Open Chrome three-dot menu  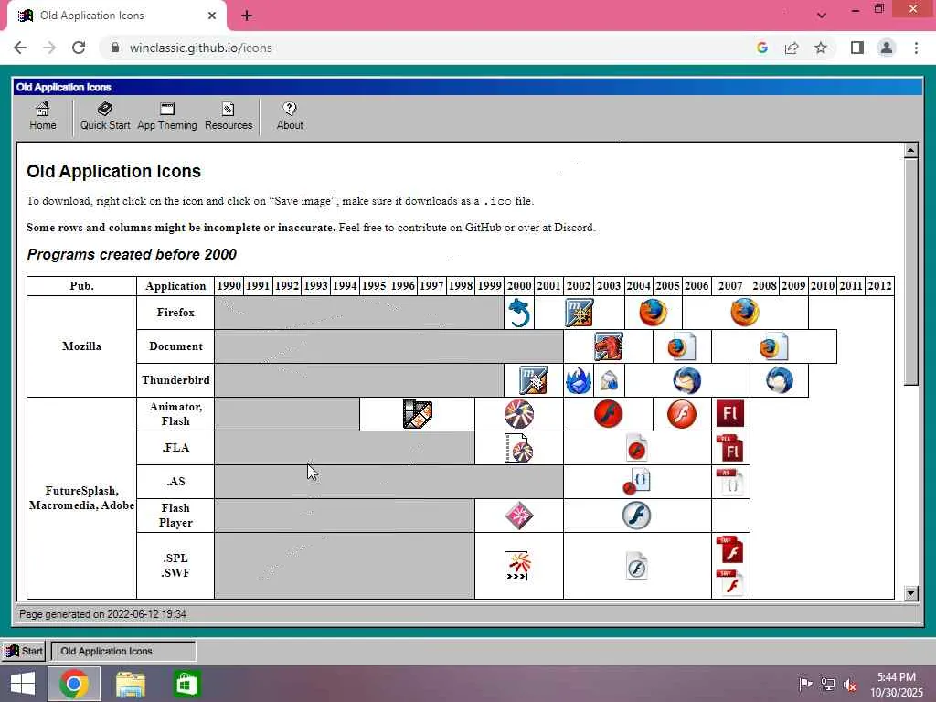[916, 48]
